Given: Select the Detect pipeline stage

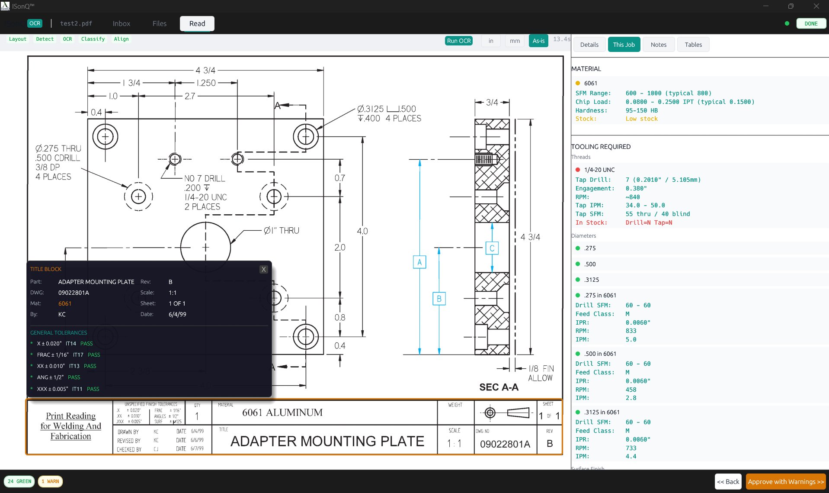Looking at the screenshot, I should point(45,39).
